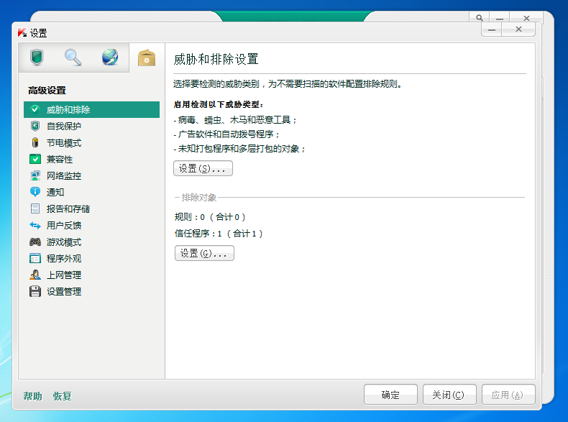Open the scan magnifier settings tab
Screen dimensions: 568x422
coord(73,58)
